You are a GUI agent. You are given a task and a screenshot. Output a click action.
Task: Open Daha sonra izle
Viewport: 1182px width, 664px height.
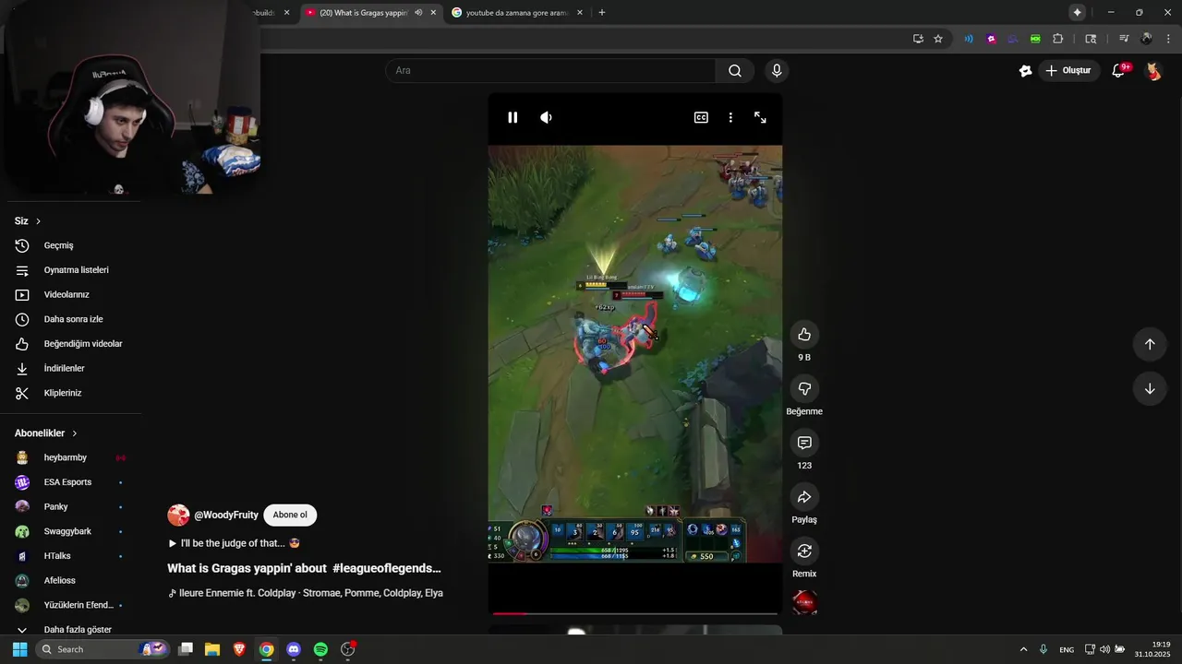tap(74, 319)
